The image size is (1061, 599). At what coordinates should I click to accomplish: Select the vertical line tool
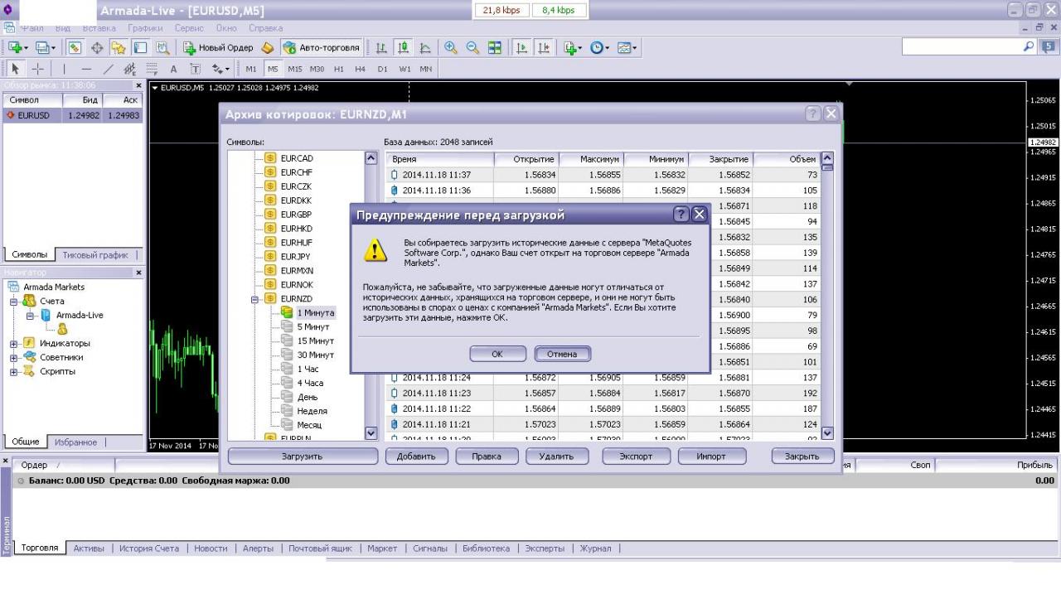click(x=65, y=69)
